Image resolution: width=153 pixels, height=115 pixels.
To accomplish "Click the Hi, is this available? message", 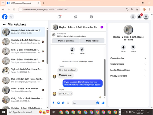I will [68, 70].
